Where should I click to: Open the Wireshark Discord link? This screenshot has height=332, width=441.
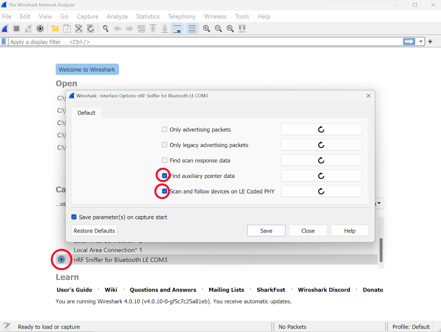pos(324,289)
